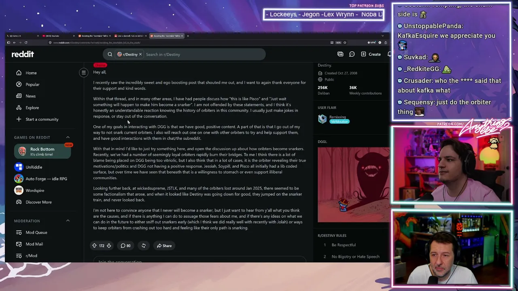Click the upper streamer webcam feed
This screenshot has width=518, height=291.
[x=452, y=165]
